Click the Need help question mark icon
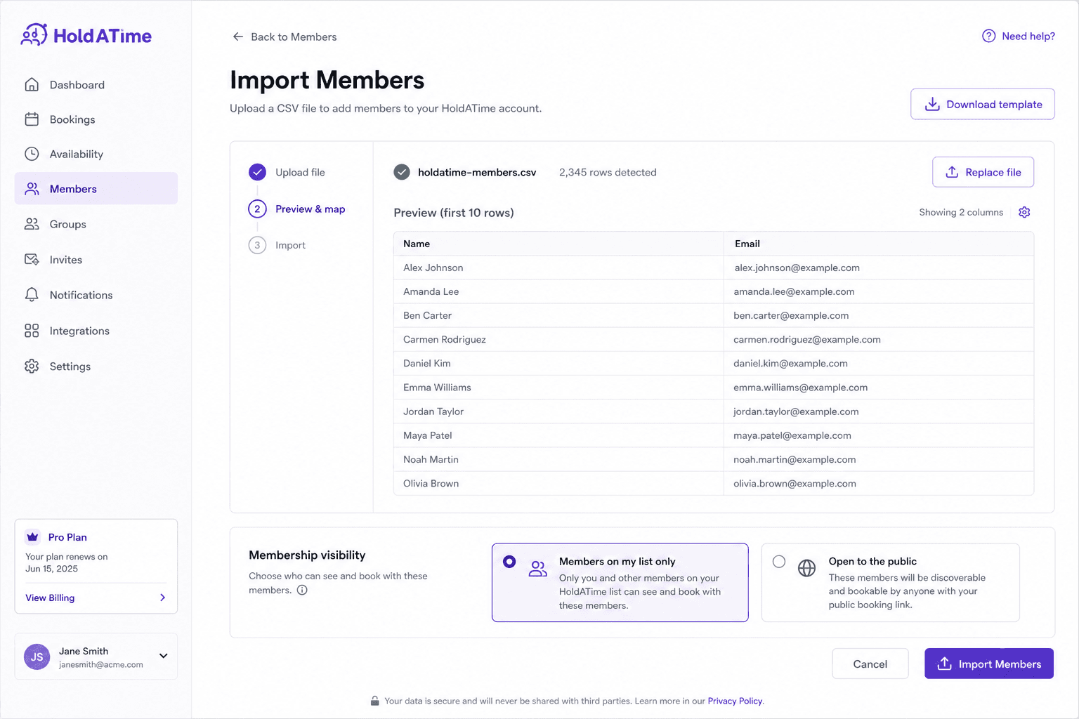This screenshot has height=719, width=1079. tap(988, 36)
